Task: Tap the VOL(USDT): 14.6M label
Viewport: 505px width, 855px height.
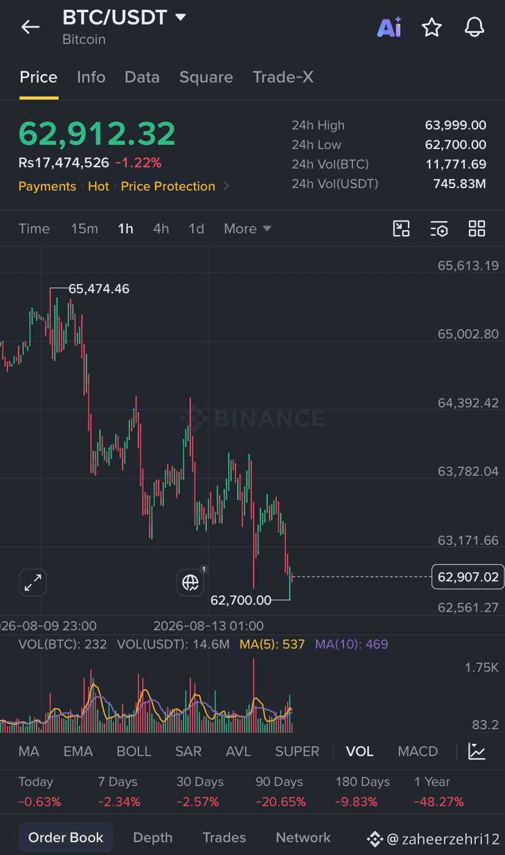Action: click(x=173, y=644)
